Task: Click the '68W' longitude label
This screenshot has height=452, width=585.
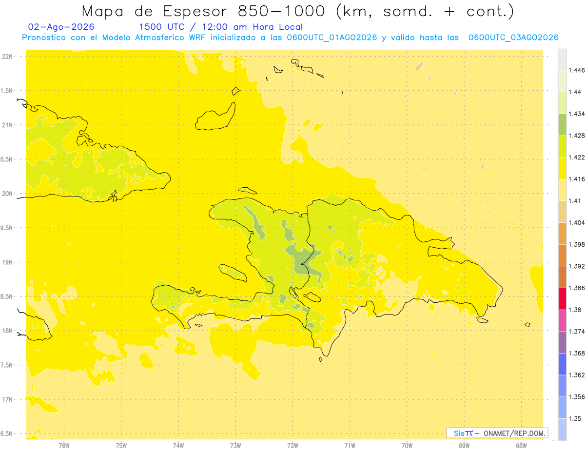Action: tap(521, 445)
